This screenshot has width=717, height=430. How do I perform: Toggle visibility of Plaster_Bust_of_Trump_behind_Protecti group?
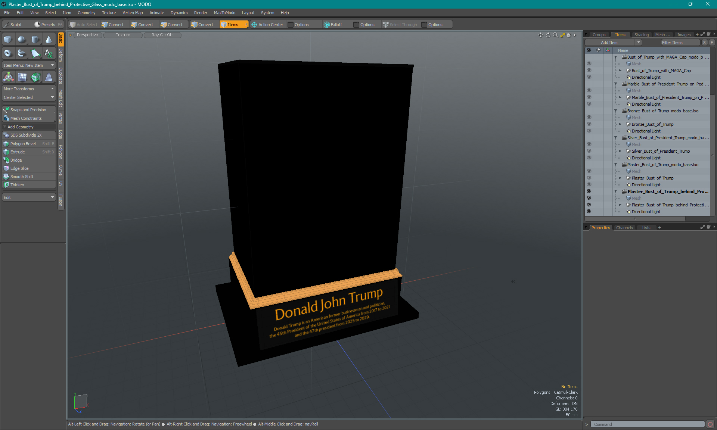(589, 205)
